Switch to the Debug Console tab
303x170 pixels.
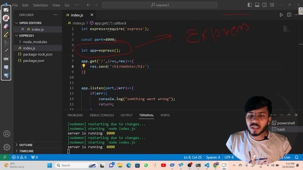pos(102,115)
